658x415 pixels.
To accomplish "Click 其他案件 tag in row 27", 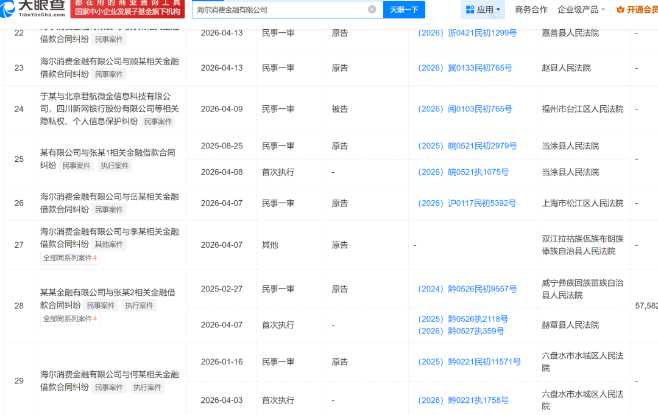I will point(109,245).
